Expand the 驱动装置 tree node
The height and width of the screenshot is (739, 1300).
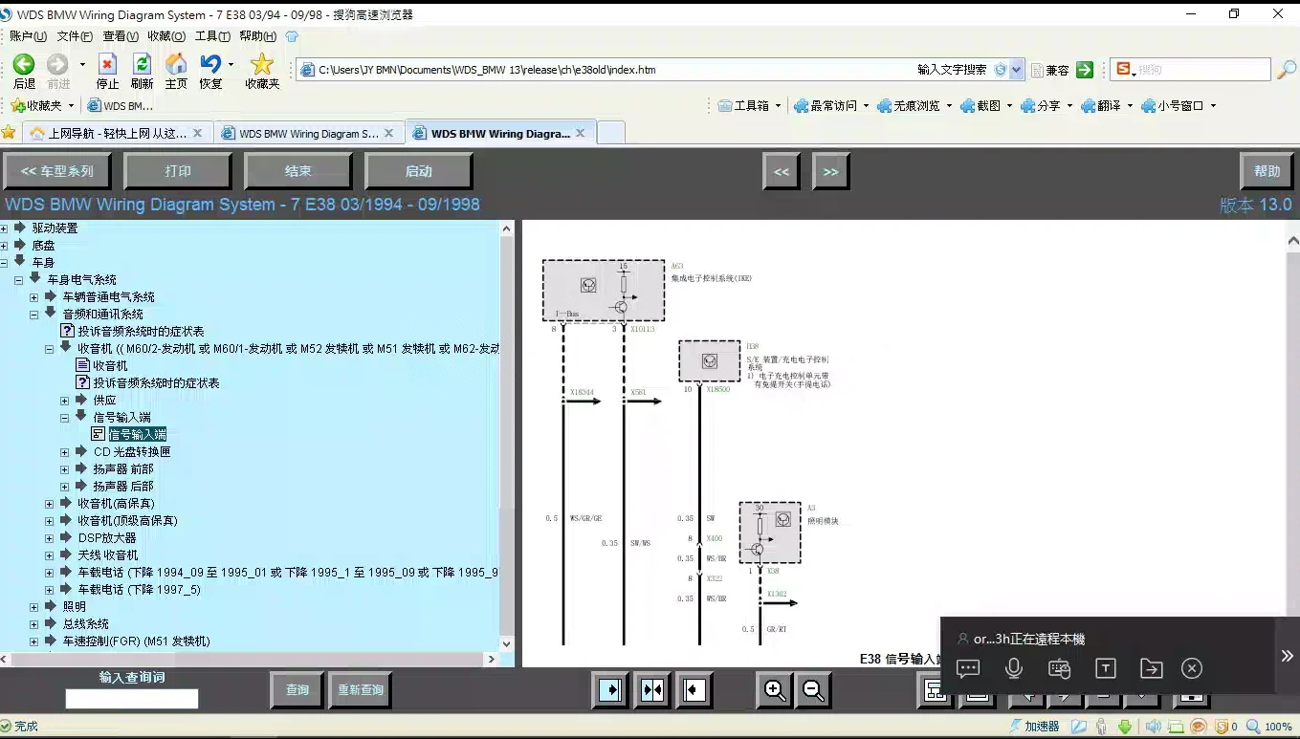5,228
